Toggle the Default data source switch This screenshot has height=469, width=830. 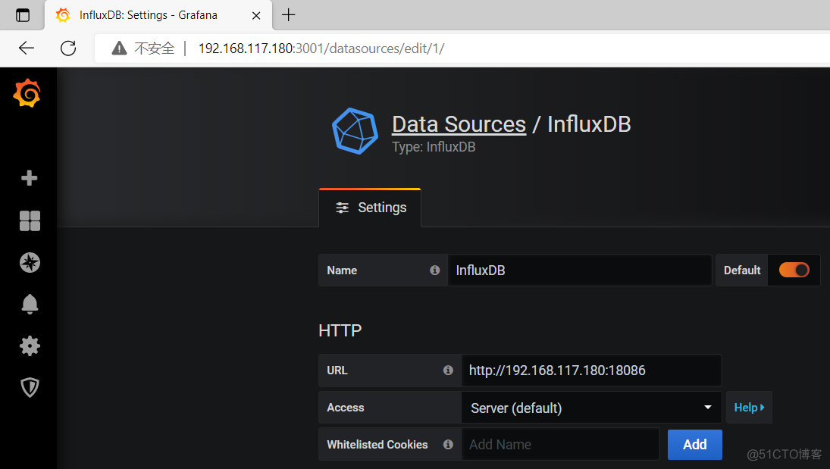(794, 270)
